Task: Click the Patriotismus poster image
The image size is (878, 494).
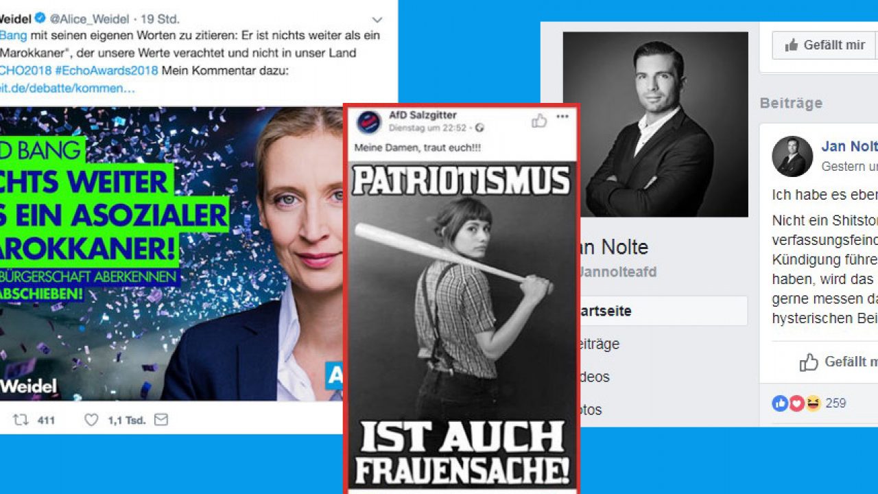Action: click(462, 325)
